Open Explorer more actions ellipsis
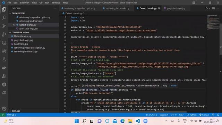222x125 pixels. (55, 8)
